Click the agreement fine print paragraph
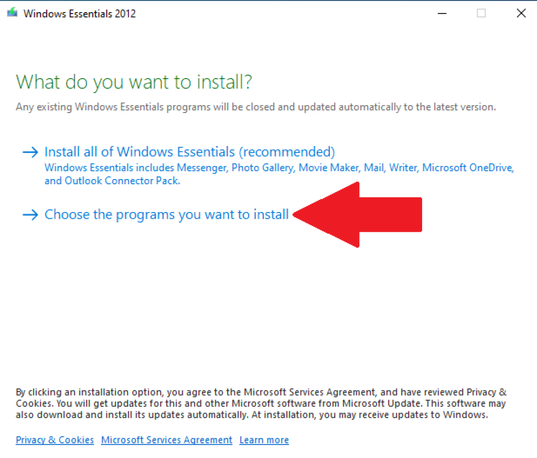The width and height of the screenshot is (537, 458). pos(261,404)
